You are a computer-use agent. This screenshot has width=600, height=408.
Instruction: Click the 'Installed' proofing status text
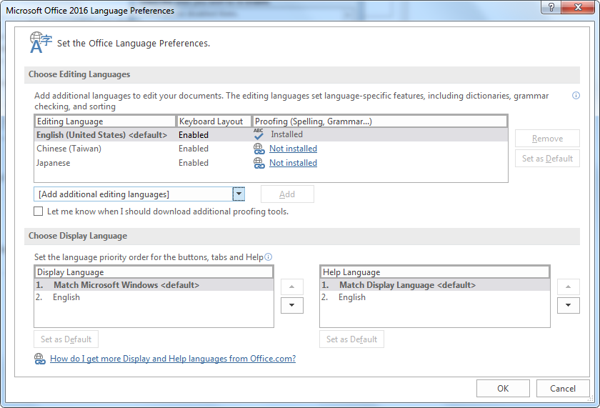pos(286,134)
